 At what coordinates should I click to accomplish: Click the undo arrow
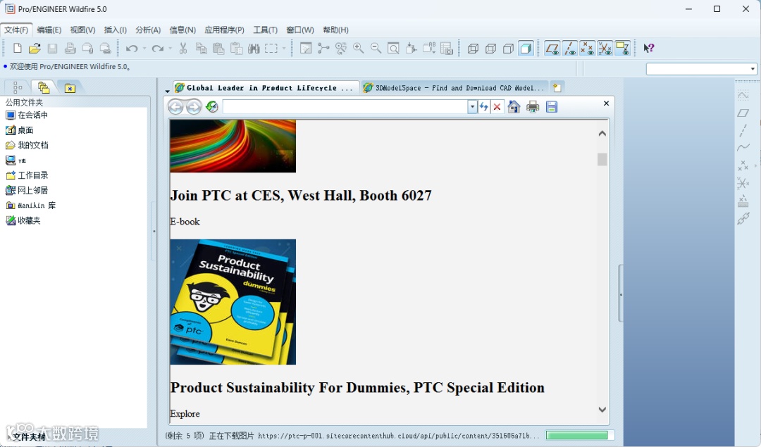coord(132,48)
